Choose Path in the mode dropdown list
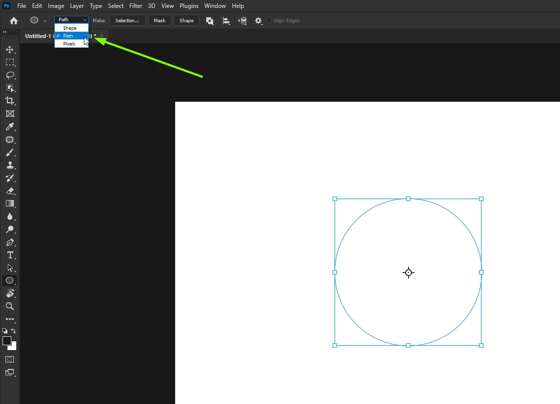The height and width of the screenshot is (404, 560). 72,36
